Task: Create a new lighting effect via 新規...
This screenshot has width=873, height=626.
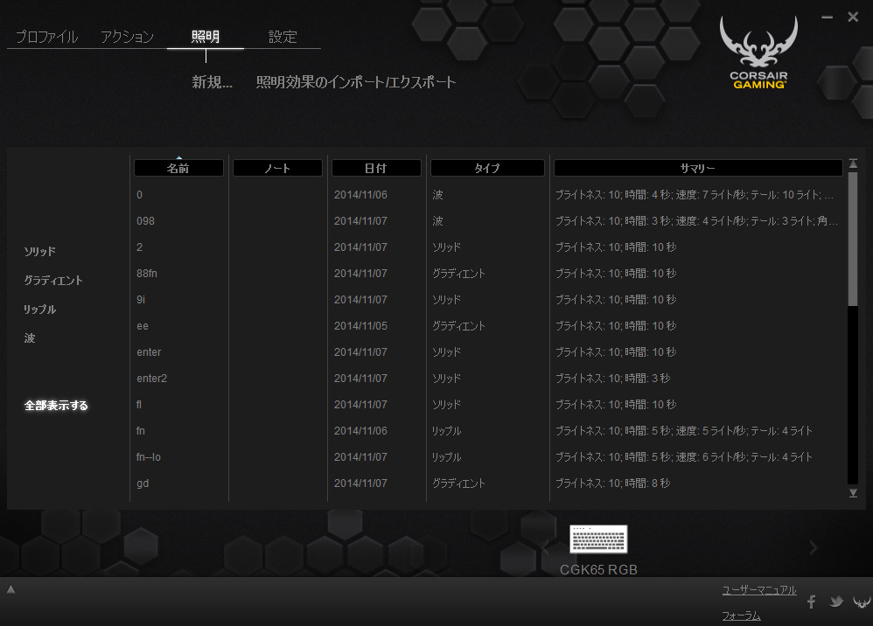Action: tap(213, 82)
